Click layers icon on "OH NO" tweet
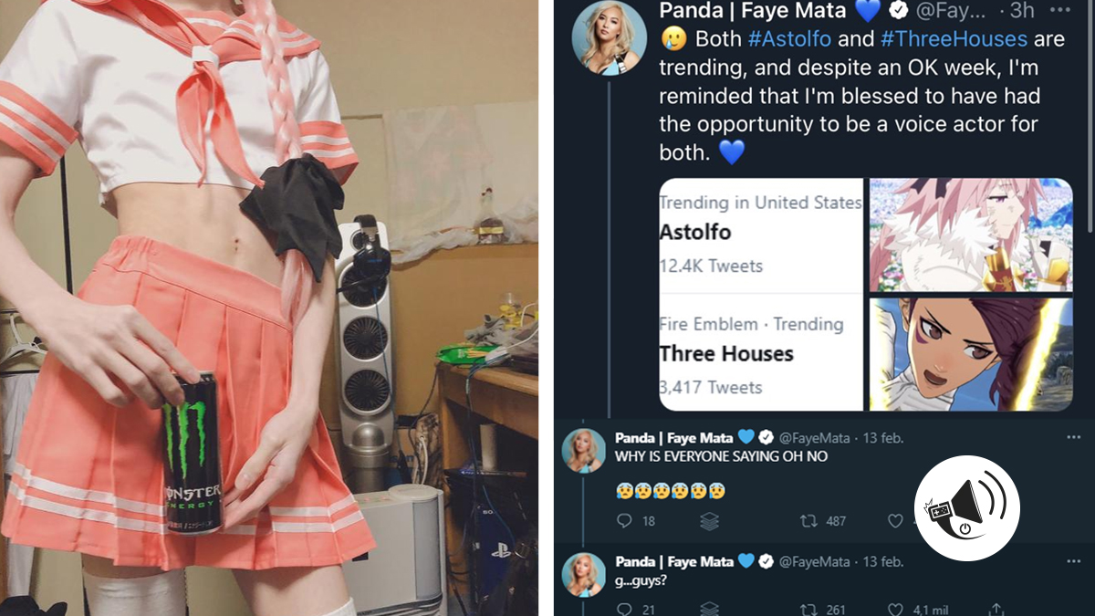Screen dimensions: 1095x616 [709, 521]
